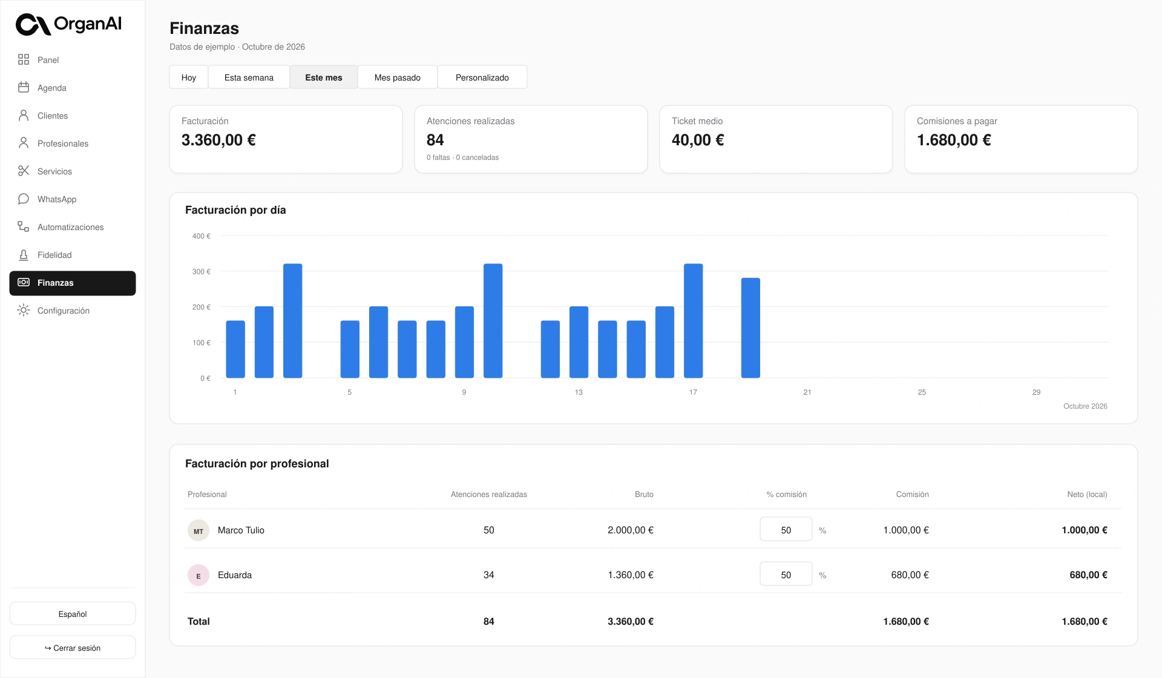Screen dimensions: 1162x678
Task: Click the day 1 chart bar
Action: 235,349
